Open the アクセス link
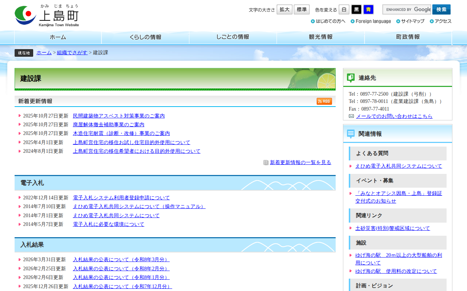This screenshot has width=467, height=291. pos(441,21)
